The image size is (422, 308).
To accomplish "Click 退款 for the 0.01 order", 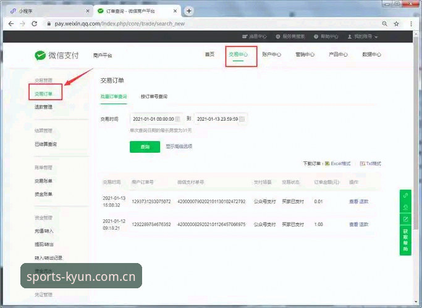I will pyautogui.click(x=364, y=201).
